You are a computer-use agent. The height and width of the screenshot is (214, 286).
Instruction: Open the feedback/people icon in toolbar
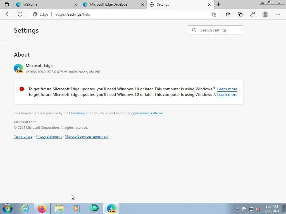(252, 14)
